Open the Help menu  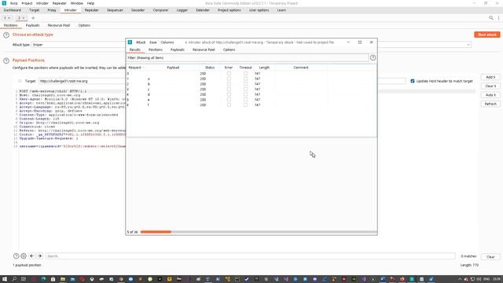91,3
